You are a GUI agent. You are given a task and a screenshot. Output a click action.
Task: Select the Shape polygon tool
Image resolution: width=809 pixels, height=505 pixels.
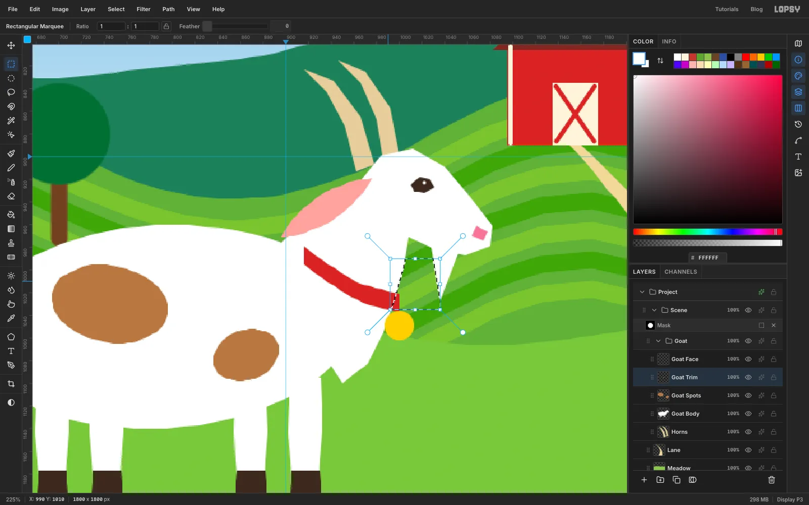[x=11, y=337]
